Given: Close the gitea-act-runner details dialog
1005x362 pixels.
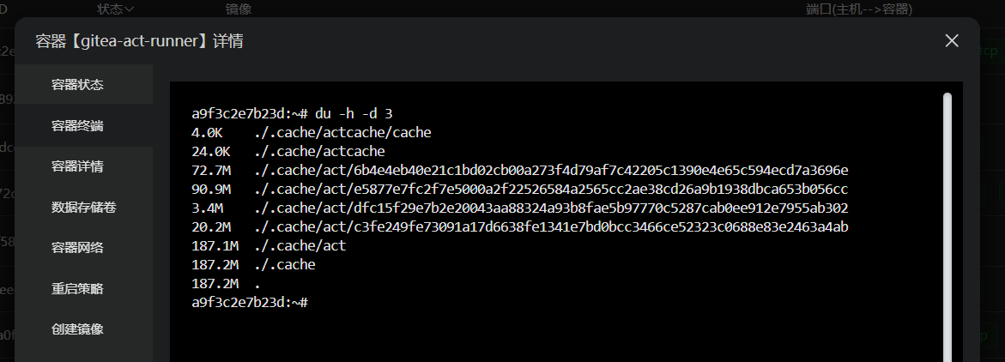Looking at the screenshot, I should point(951,40).
